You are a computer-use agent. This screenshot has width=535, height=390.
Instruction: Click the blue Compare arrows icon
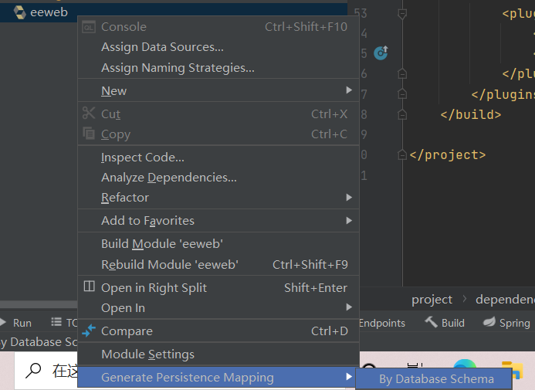click(89, 331)
